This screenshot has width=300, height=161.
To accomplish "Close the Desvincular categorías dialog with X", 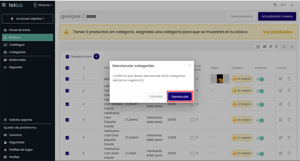I will 190,66.
